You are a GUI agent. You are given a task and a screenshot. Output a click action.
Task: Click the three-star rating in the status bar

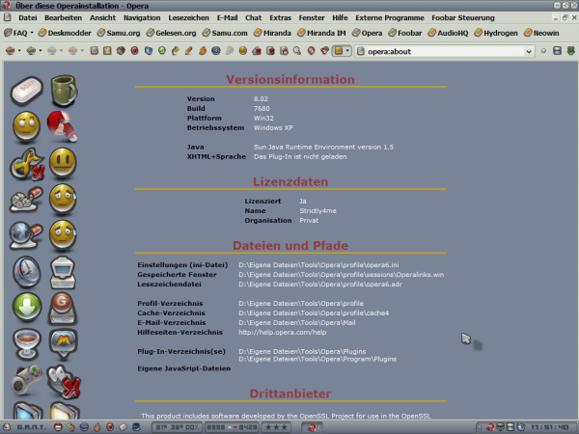(x=276, y=427)
